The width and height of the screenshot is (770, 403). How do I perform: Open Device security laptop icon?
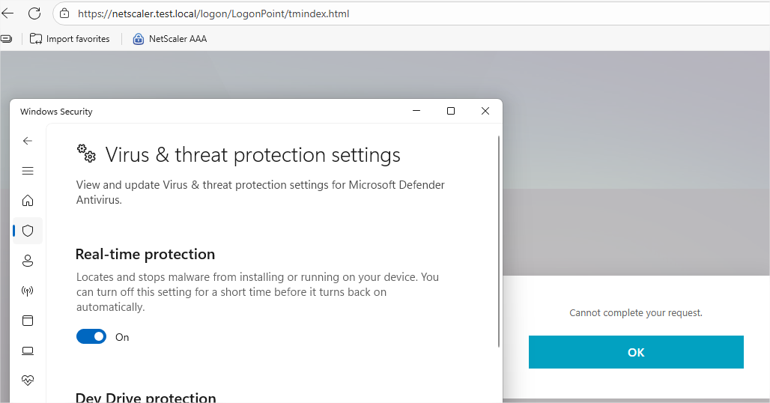[28, 351]
